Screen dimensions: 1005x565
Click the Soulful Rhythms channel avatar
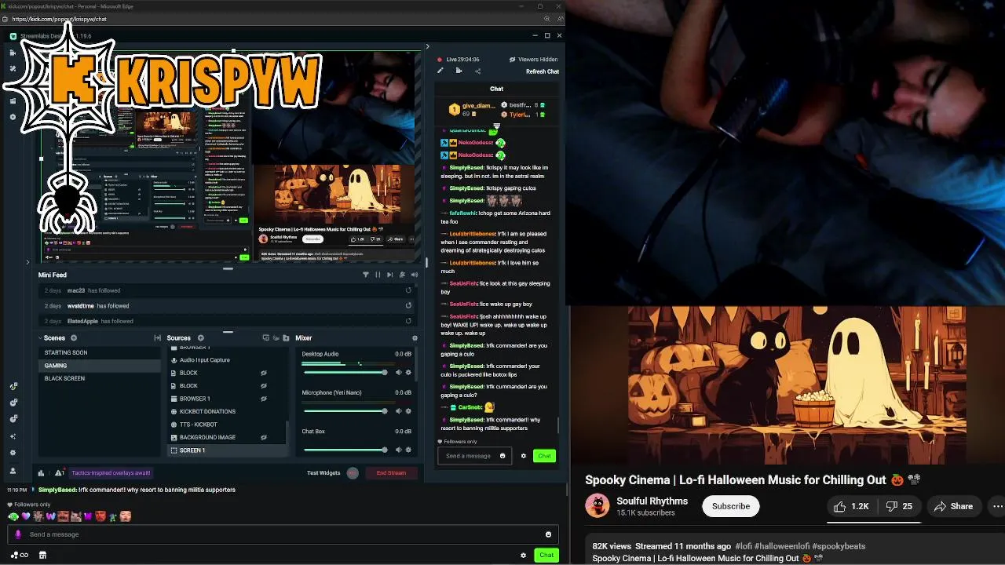pos(598,506)
